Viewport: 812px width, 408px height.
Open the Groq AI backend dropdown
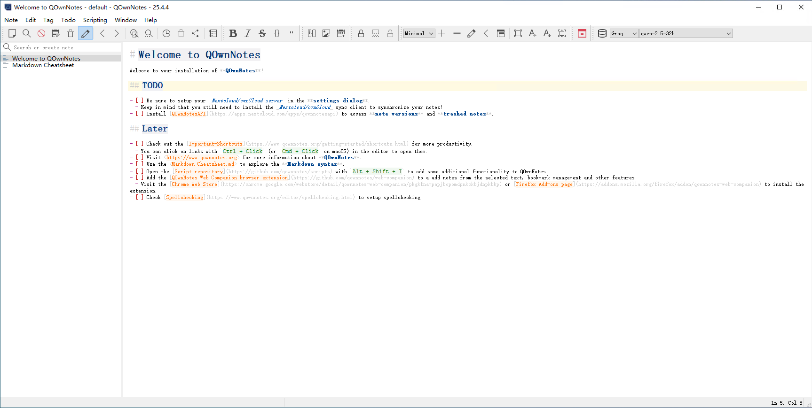[x=624, y=33]
